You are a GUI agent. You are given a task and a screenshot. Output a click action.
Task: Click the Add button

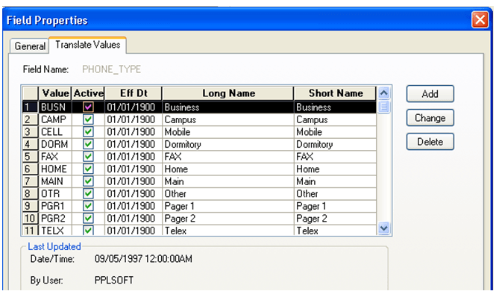coord(430,94)
